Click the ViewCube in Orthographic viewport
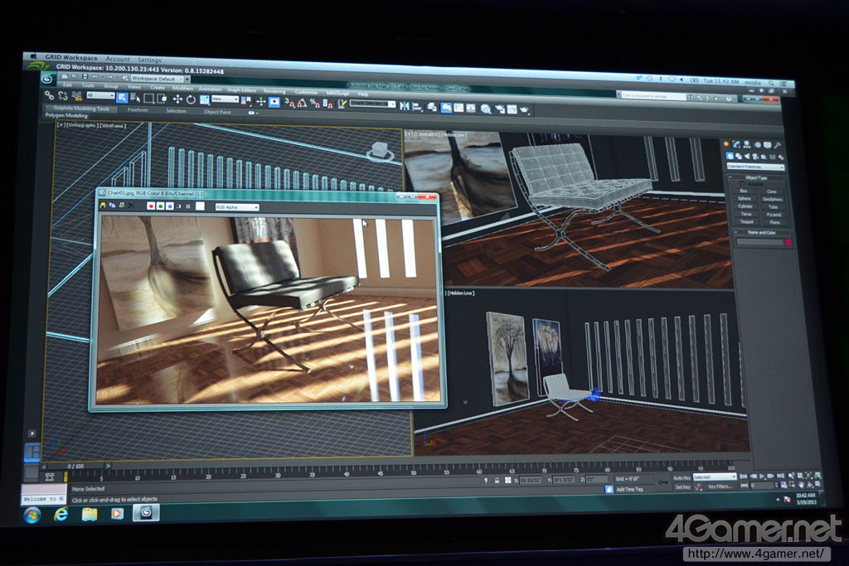The image size is (849, 566). [x=380, y=151]
